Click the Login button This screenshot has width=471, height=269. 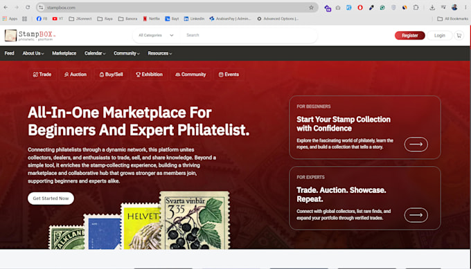[x=439, y=35]
